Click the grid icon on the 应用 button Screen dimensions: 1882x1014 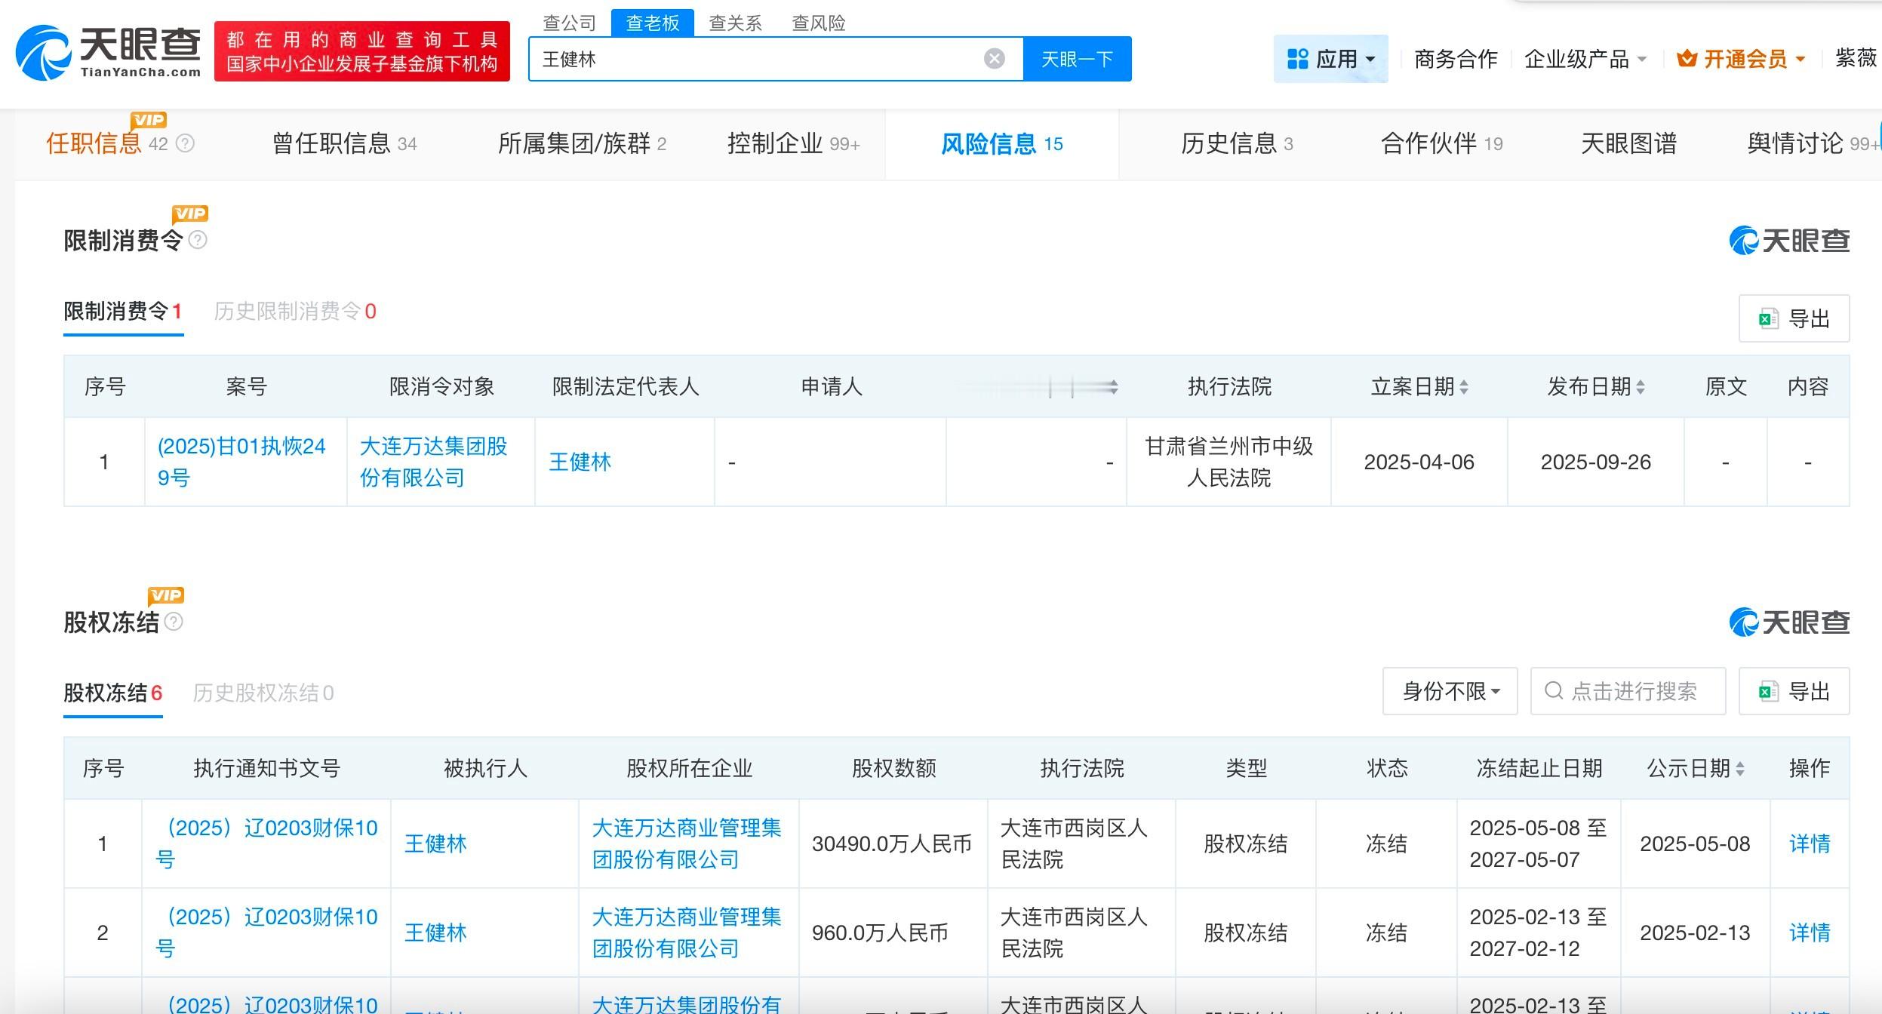pos(1298,59)
